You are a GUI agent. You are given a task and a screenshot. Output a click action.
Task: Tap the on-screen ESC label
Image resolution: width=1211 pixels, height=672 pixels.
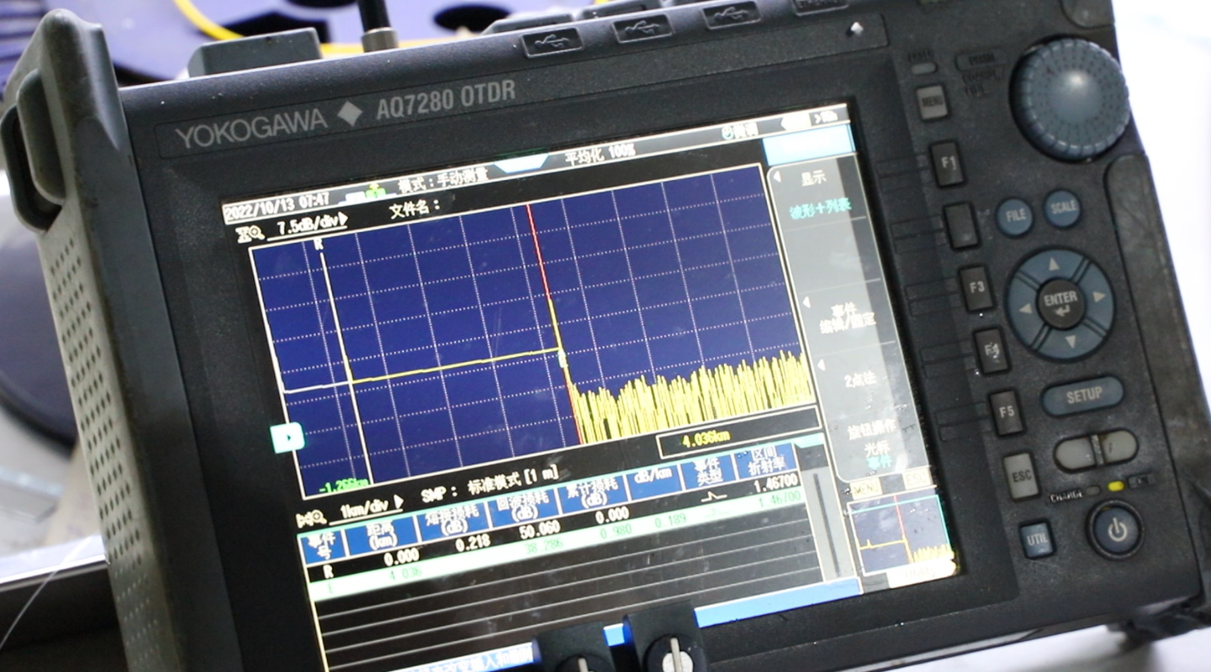916,480
